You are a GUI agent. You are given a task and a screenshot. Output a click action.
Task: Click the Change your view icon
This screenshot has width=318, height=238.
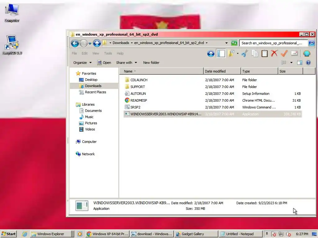click(284, 63)
